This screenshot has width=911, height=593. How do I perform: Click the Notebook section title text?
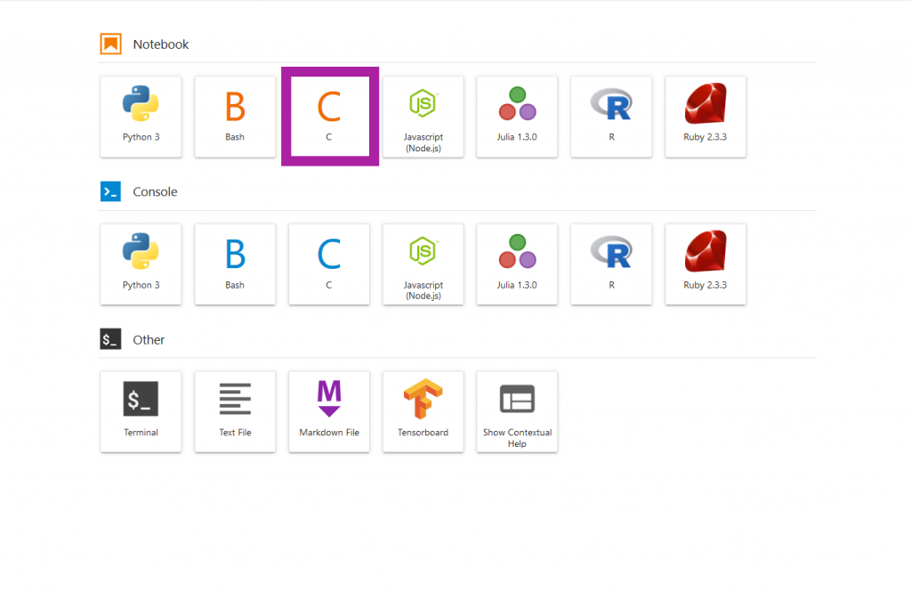tap(161, 45)
